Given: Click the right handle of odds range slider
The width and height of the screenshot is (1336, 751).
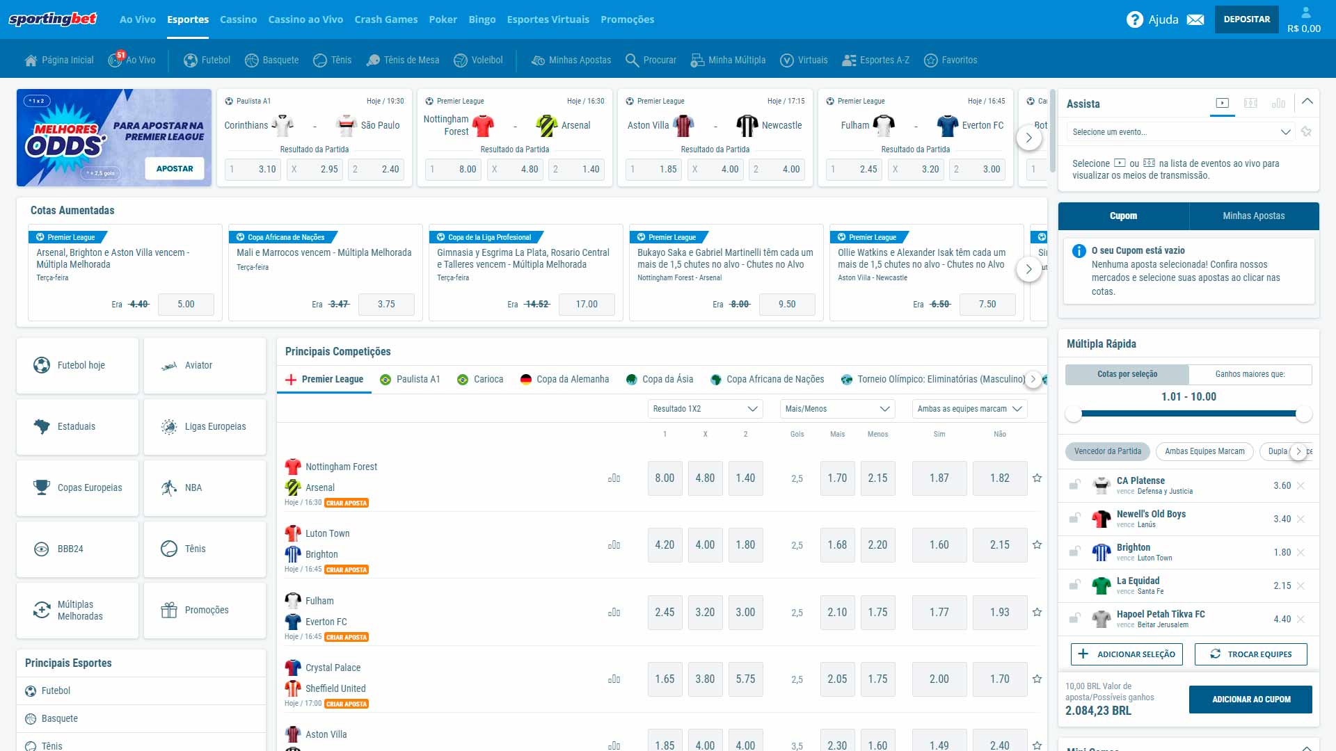Looking at the screenshot, I should pos(1303,414).
